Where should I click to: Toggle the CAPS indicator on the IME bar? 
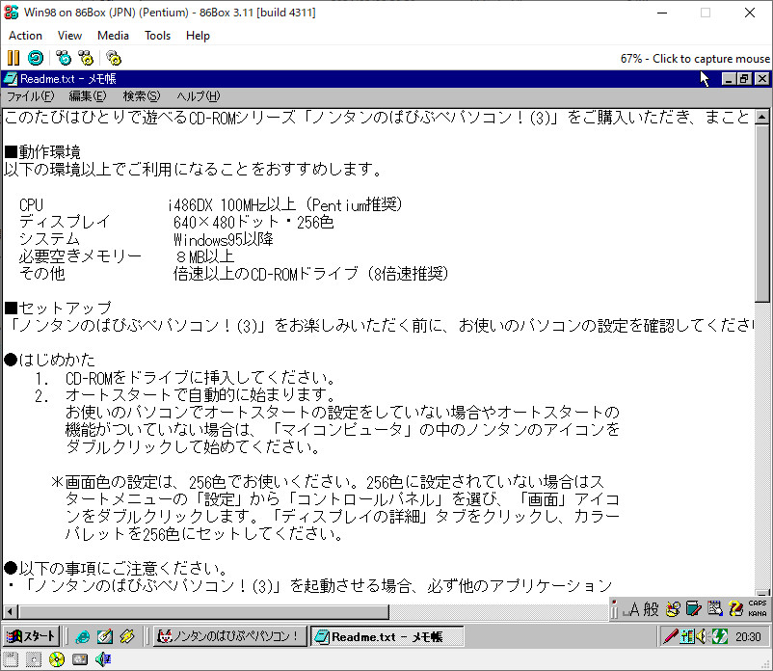pos(758,604)
